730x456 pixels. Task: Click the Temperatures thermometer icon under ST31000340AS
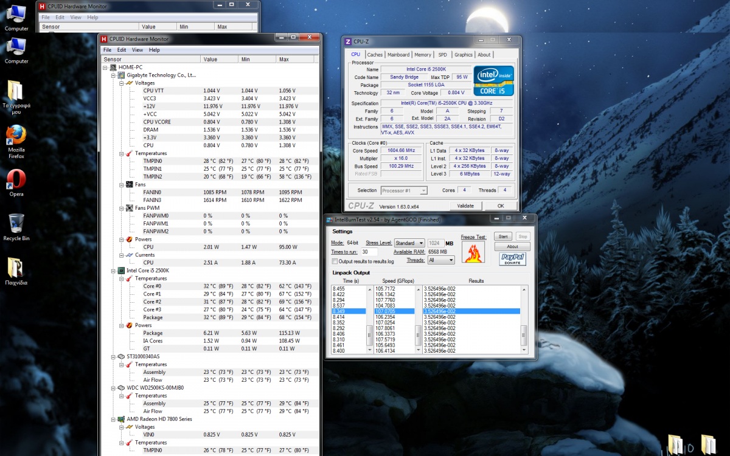coord(130,364)
